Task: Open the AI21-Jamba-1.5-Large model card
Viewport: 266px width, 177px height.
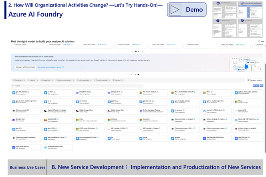Action: [x=153, y=129]
